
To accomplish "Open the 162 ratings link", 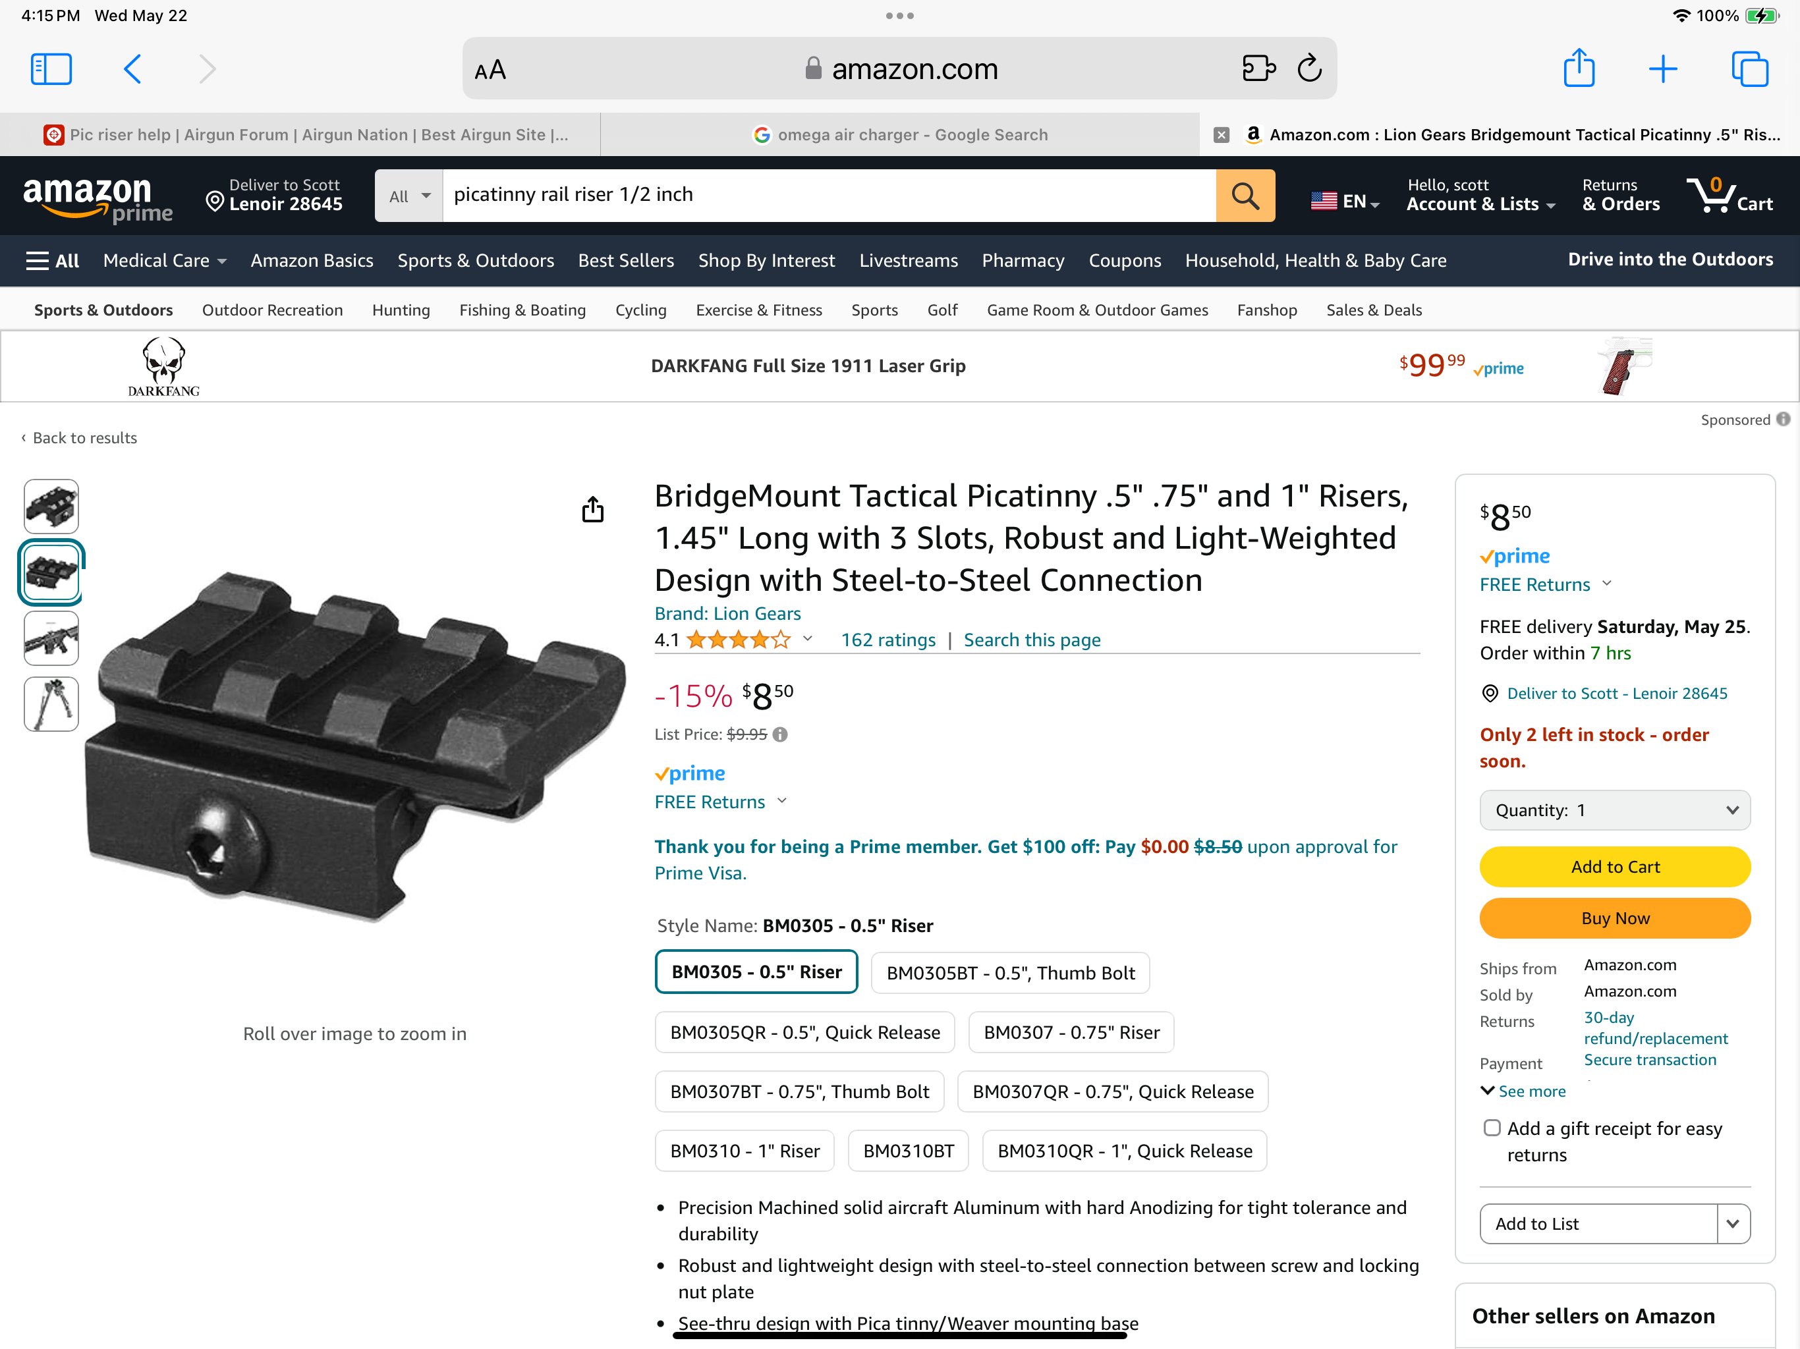I will pos(887,640).
